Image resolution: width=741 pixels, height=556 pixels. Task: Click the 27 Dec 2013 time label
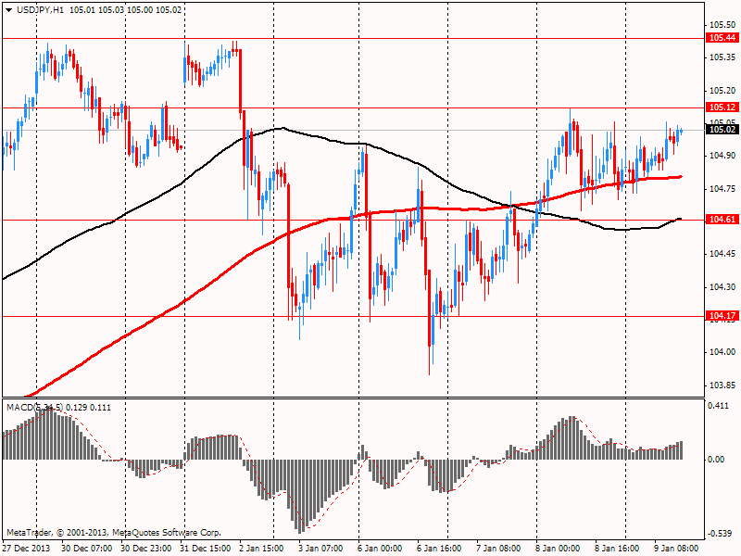click(26, 549)
